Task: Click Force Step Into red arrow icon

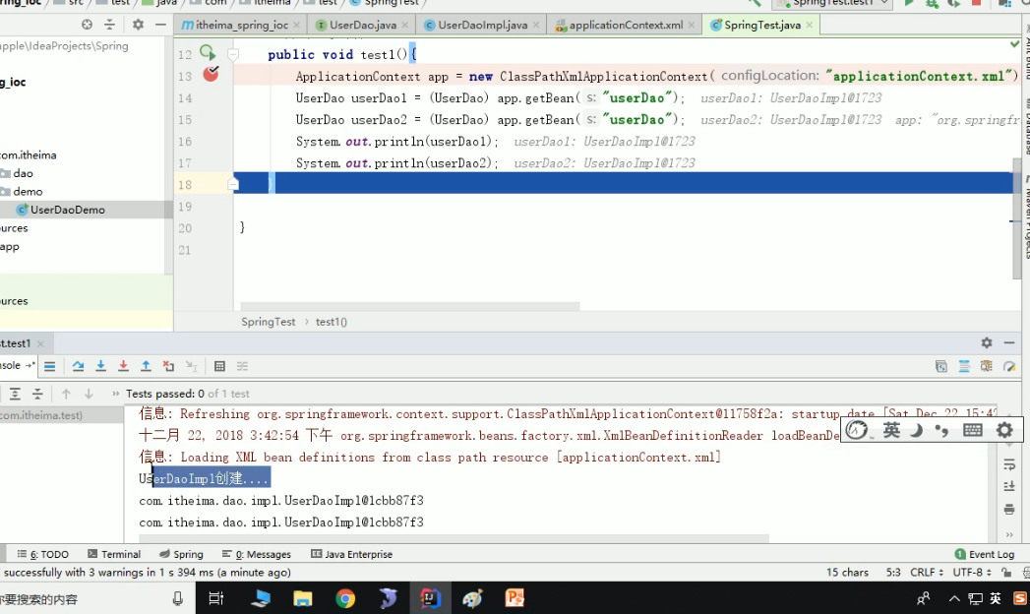Action: tap(123, 366)
